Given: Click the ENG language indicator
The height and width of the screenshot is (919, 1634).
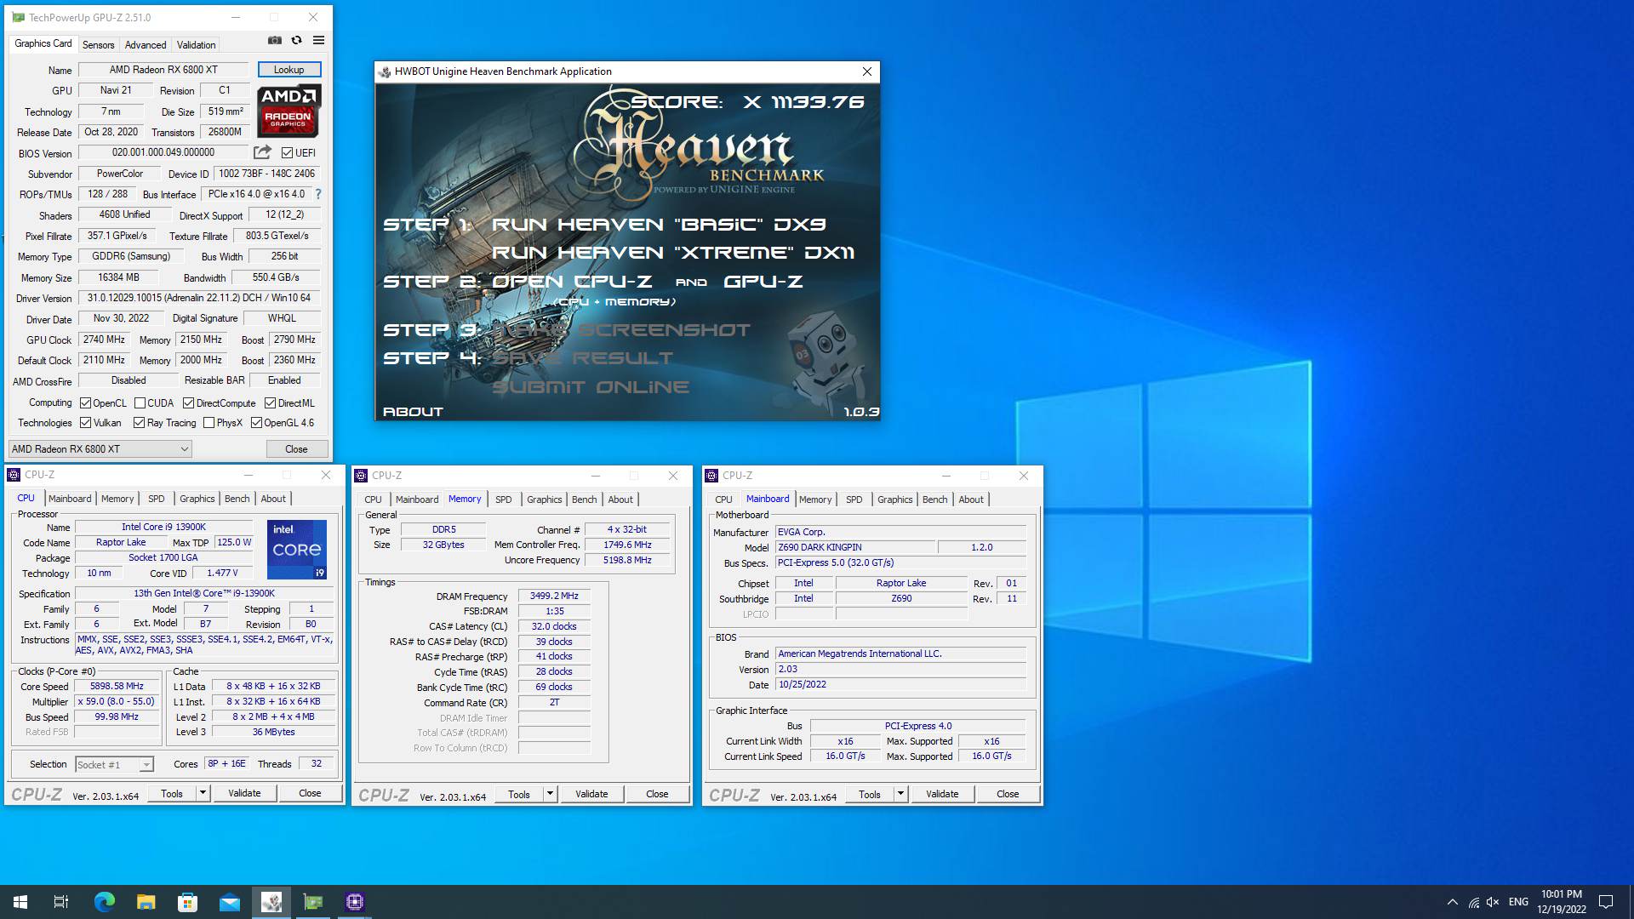Looking at the screenshot, I should [x=1518, y=902].
